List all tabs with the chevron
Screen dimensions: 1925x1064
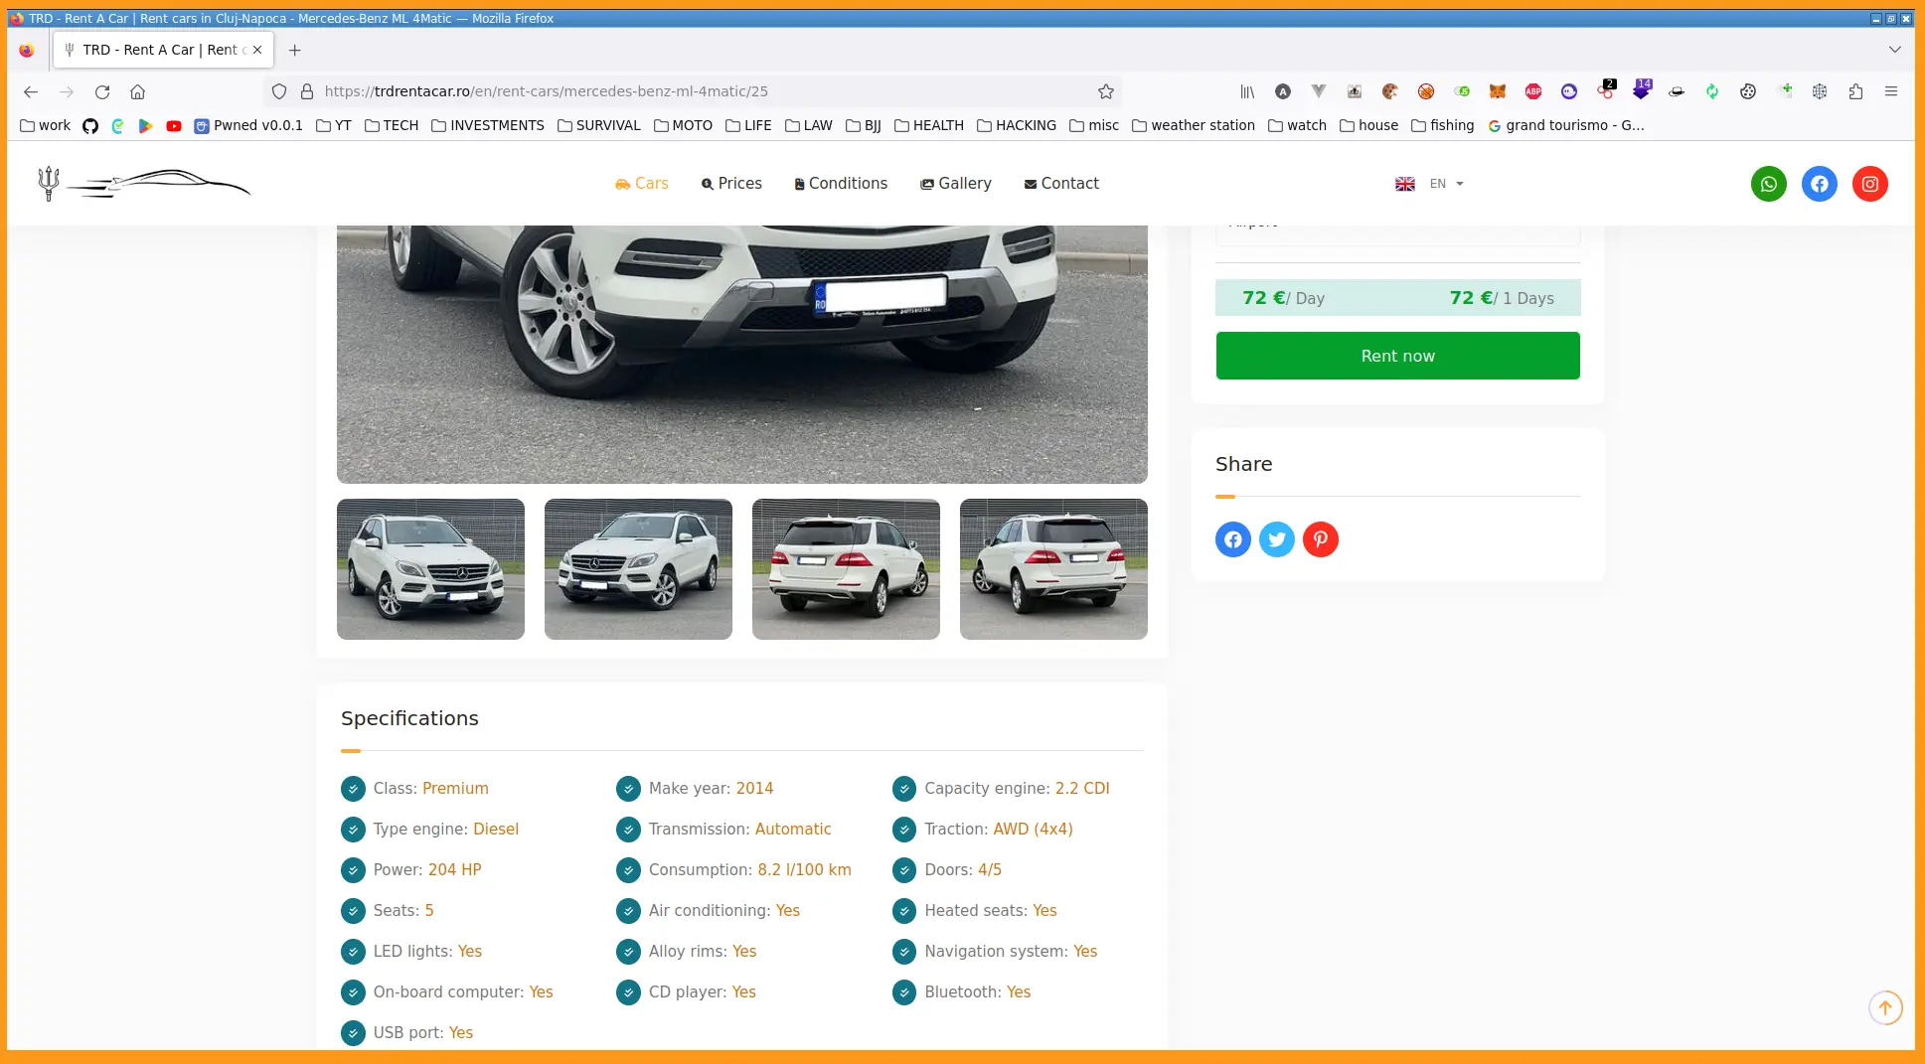pos(1894,50)
